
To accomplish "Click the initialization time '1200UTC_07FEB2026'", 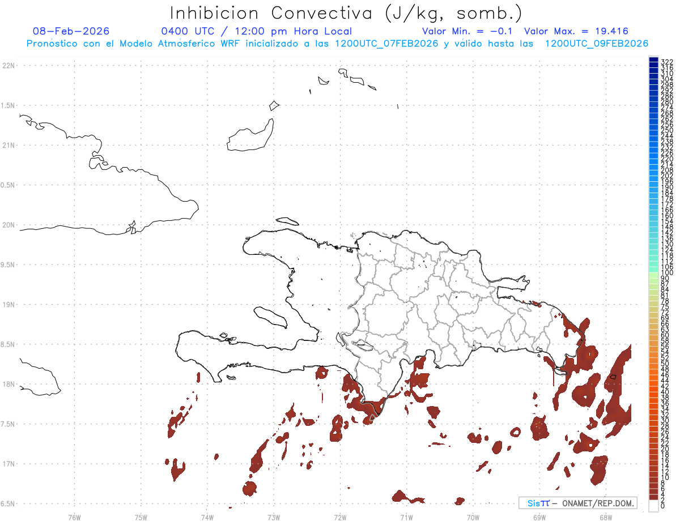I will coord(386,44).
